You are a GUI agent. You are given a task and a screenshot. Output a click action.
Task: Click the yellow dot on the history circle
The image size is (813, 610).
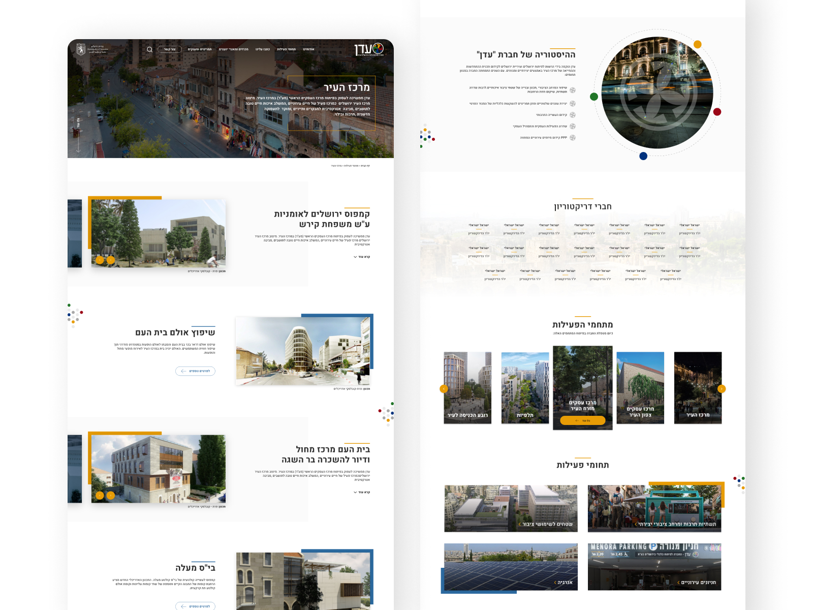pyautogui.click(x=698, y=45)
